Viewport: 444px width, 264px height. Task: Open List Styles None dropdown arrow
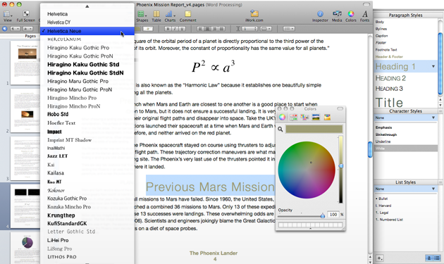coord(433,189)
